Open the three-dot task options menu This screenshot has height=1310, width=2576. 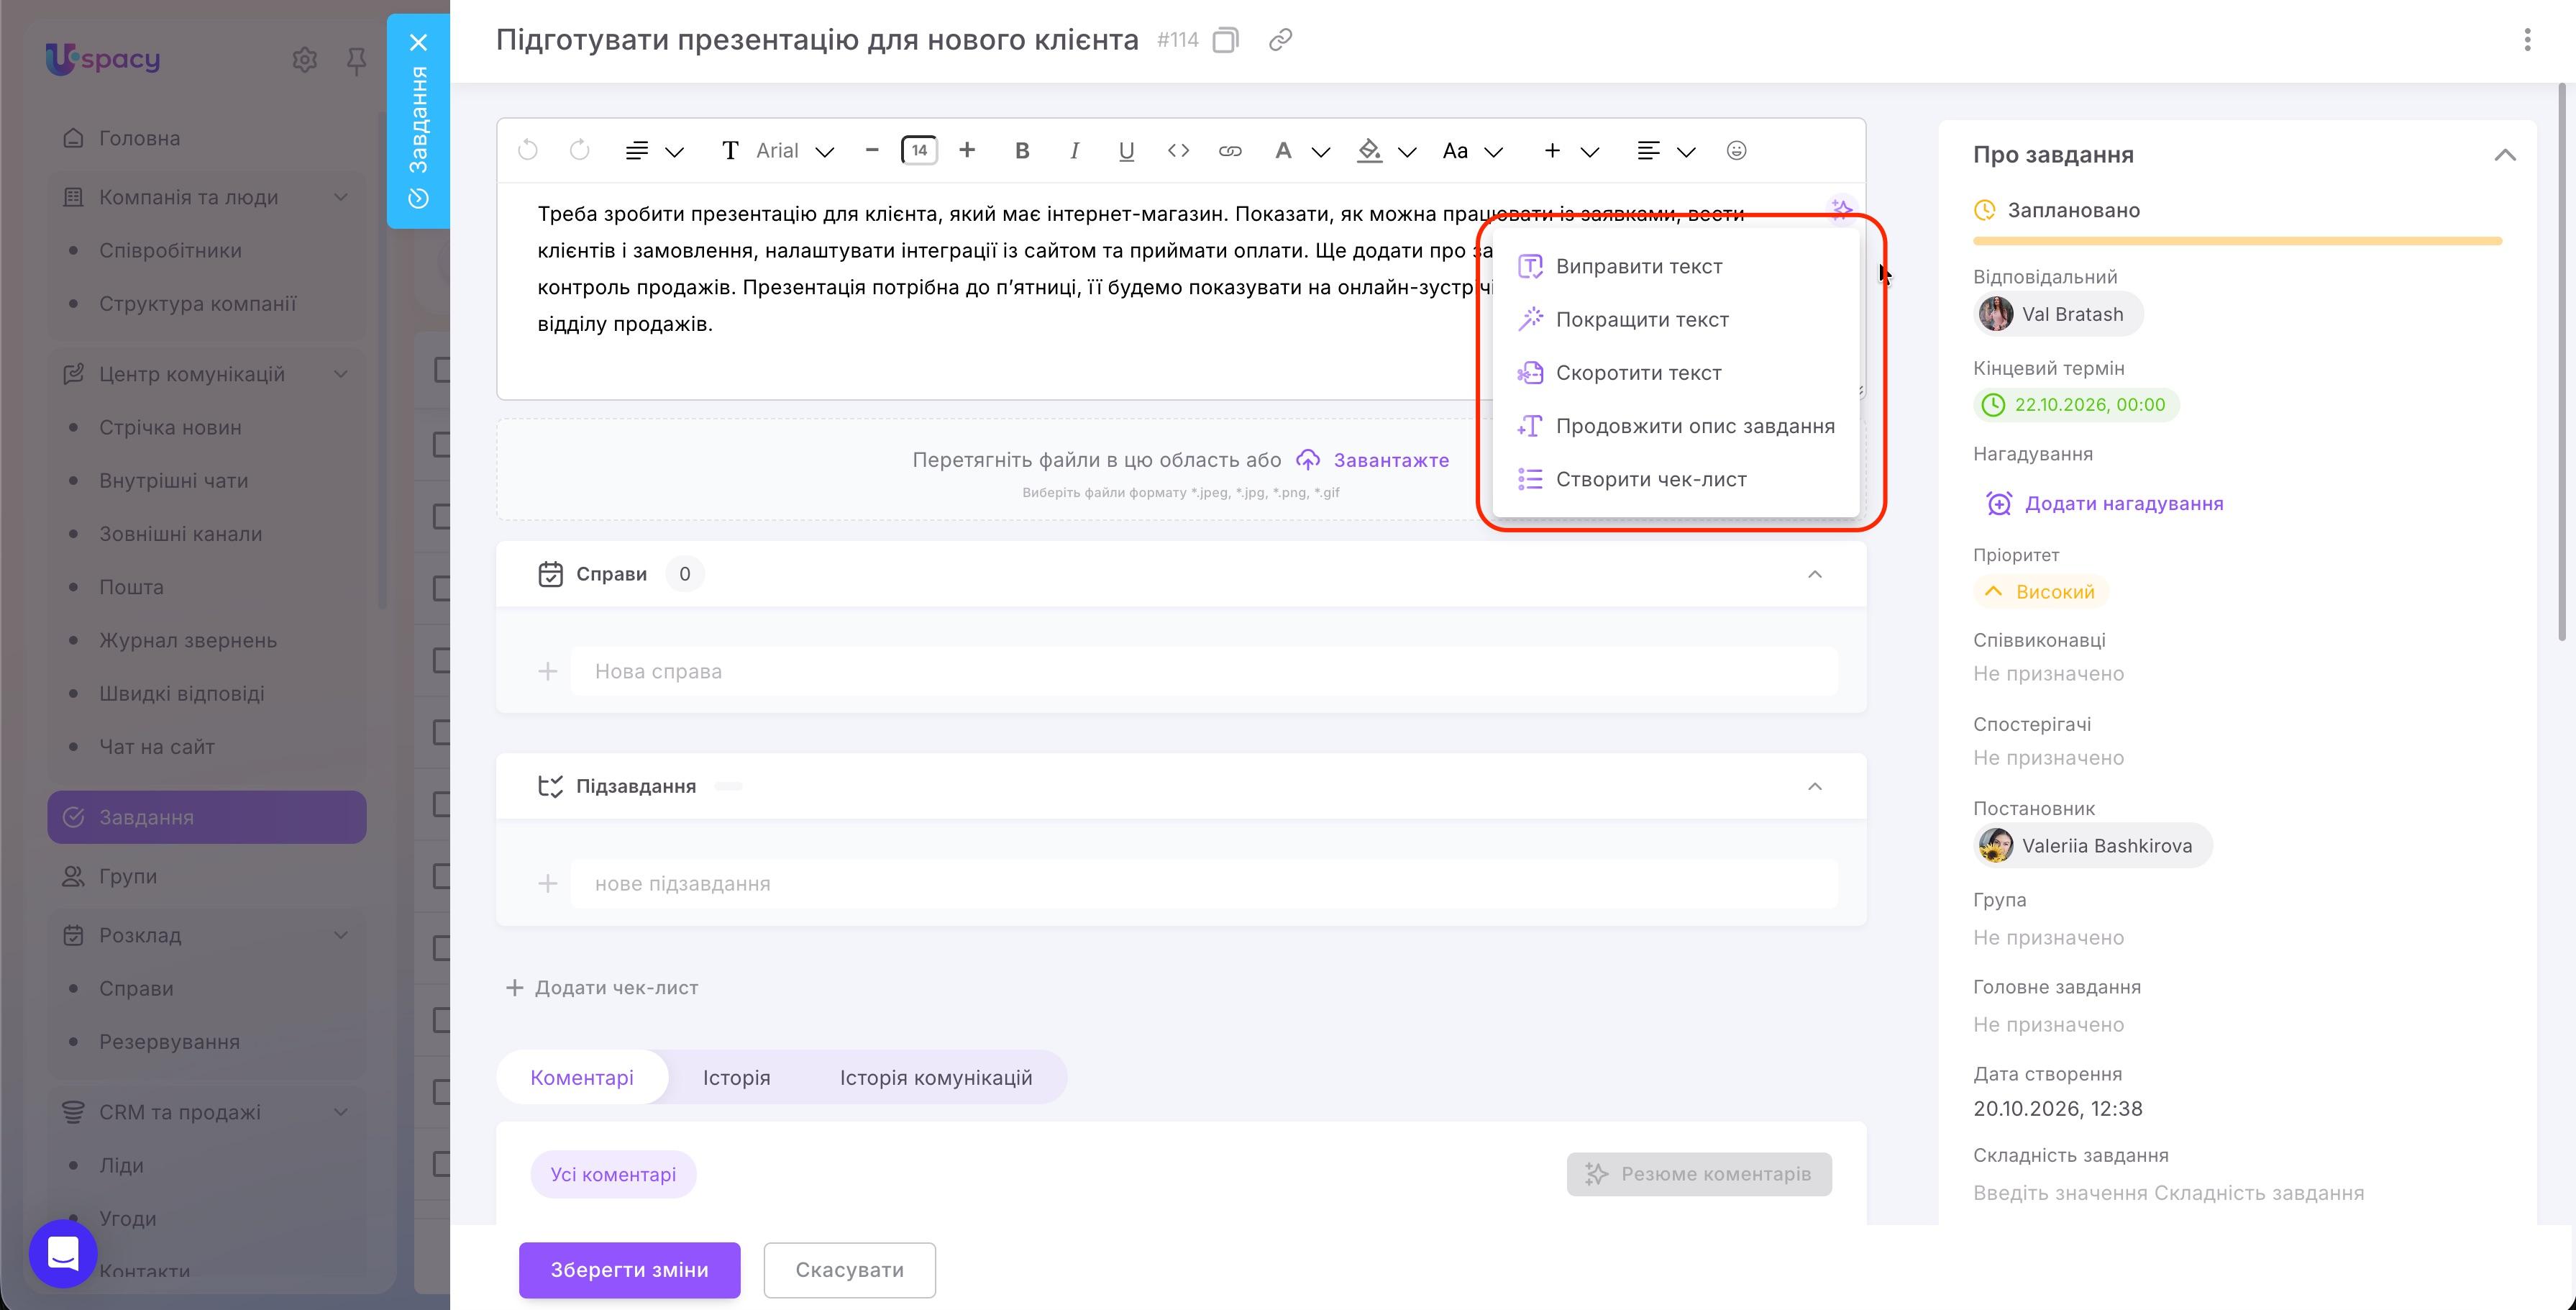pyautogui.click(x=2527, y=40)
